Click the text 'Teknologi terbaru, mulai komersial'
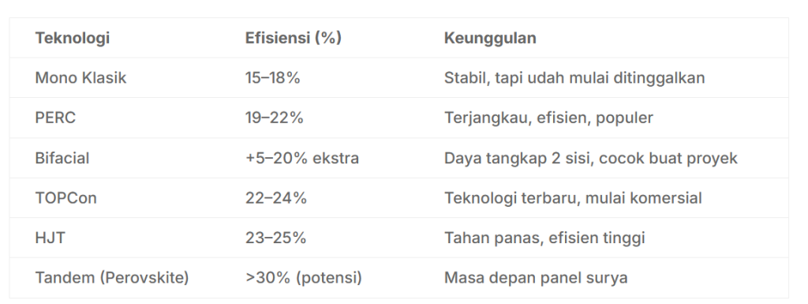Image resolution: width=808 pixels, height=304 pixels. pyautogui.click(x=573, y=198)
